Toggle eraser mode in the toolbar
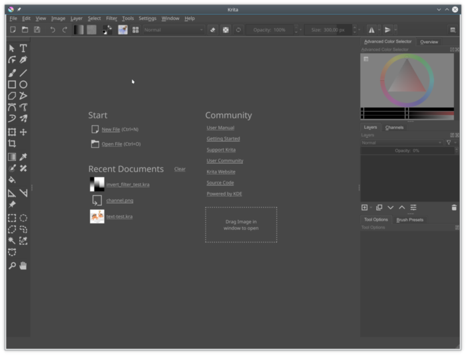Viewport: 466px width, 355px height. coord(212,30)
